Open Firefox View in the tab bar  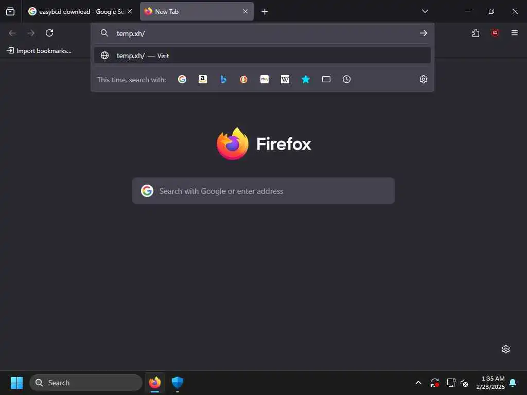(x=10, y=11)
